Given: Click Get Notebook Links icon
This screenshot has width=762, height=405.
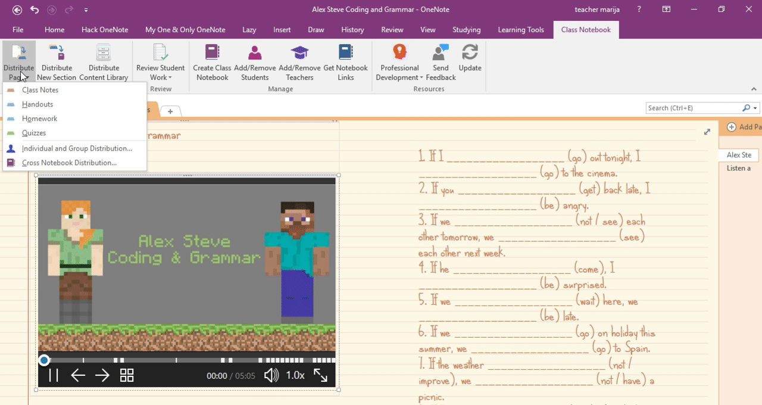Looking at the screenshot, I should (x=345, y=54).
